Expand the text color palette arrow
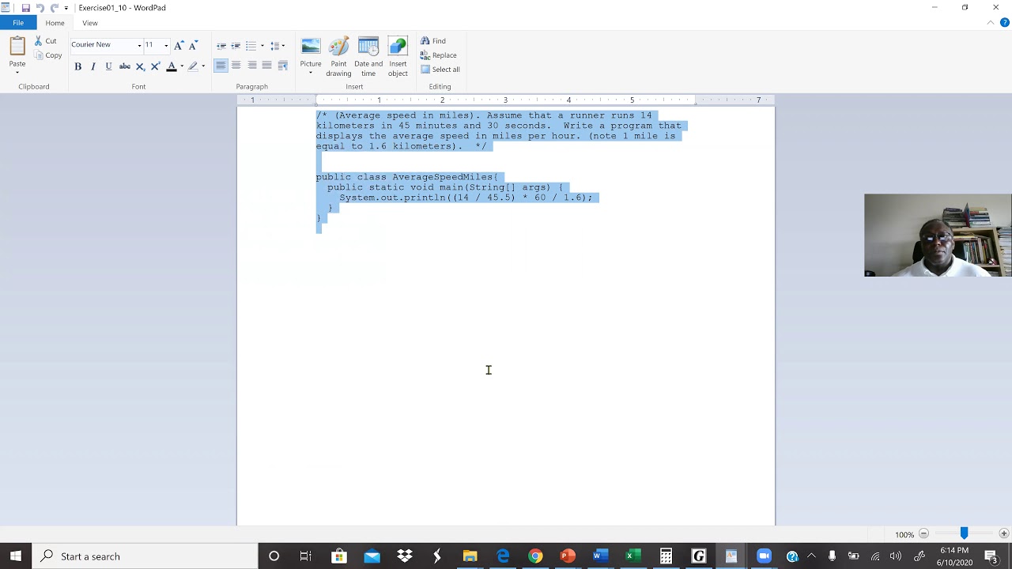 pos(182,66)
